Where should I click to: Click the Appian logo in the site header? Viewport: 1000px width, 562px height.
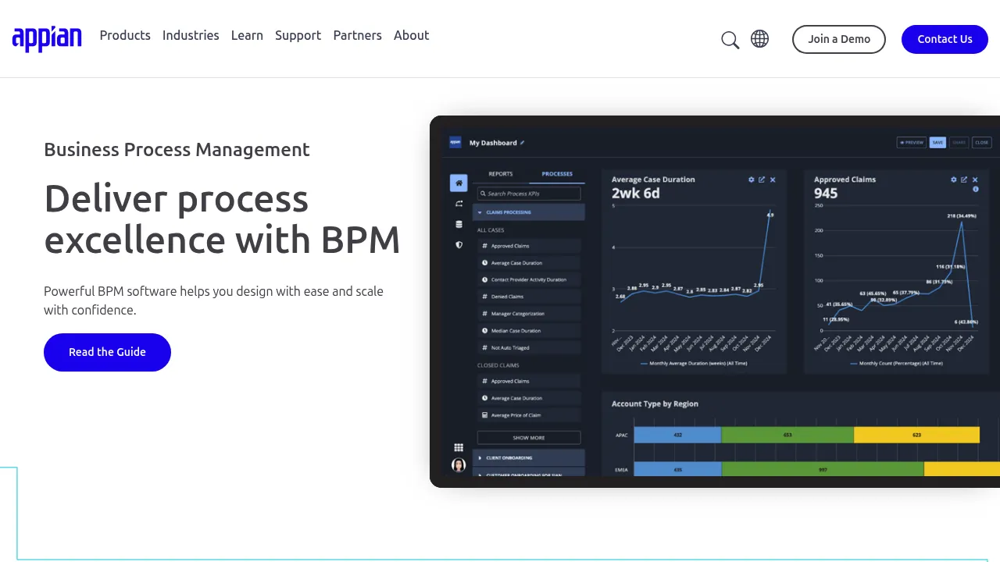click(47, 38)
